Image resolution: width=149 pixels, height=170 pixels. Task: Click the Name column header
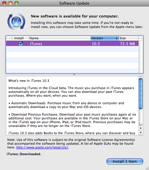click(x=60, y=38)
